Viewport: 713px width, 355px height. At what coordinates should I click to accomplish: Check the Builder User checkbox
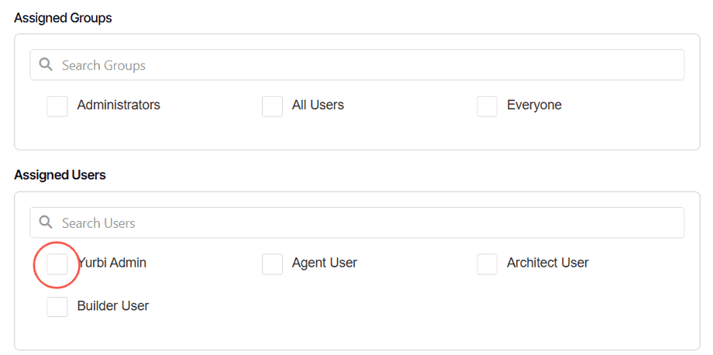tap(57, 307)
